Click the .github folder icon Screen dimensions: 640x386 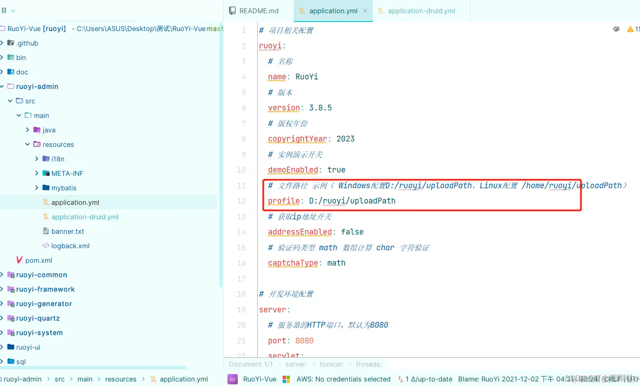tap(11, 43)
